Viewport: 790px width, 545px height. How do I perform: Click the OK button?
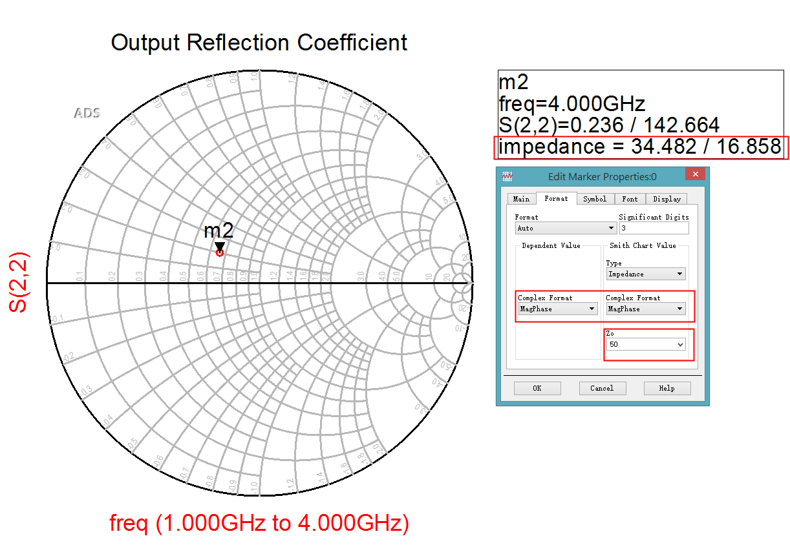pyautogui.click(x=537, y=388)
